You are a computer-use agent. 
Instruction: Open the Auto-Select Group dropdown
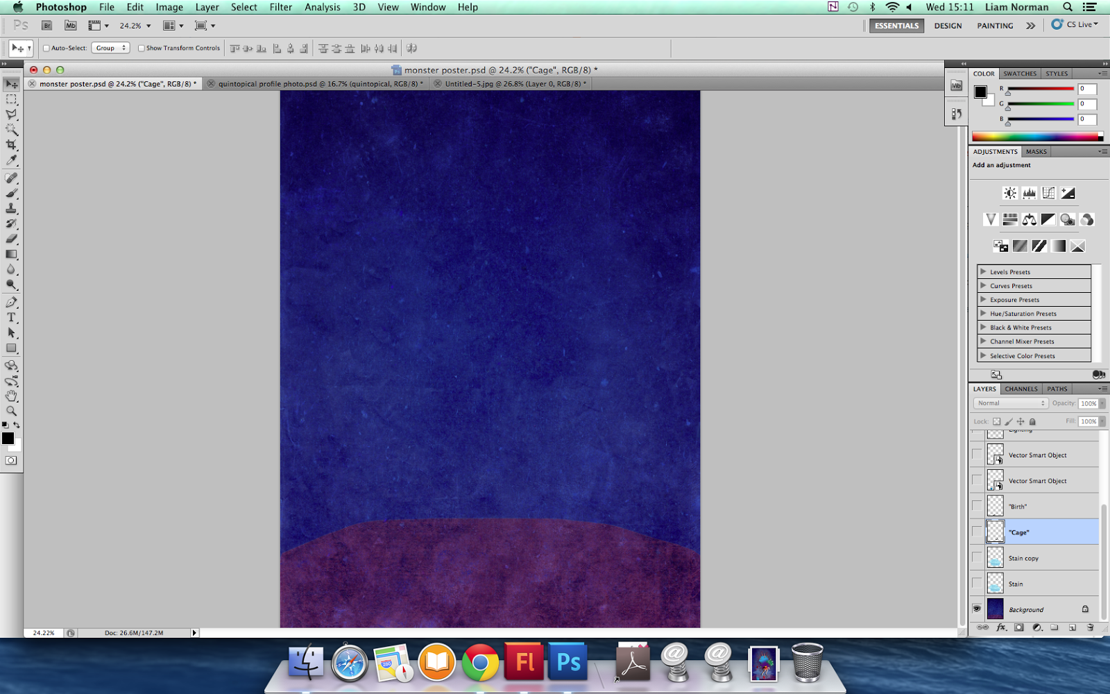111,48
